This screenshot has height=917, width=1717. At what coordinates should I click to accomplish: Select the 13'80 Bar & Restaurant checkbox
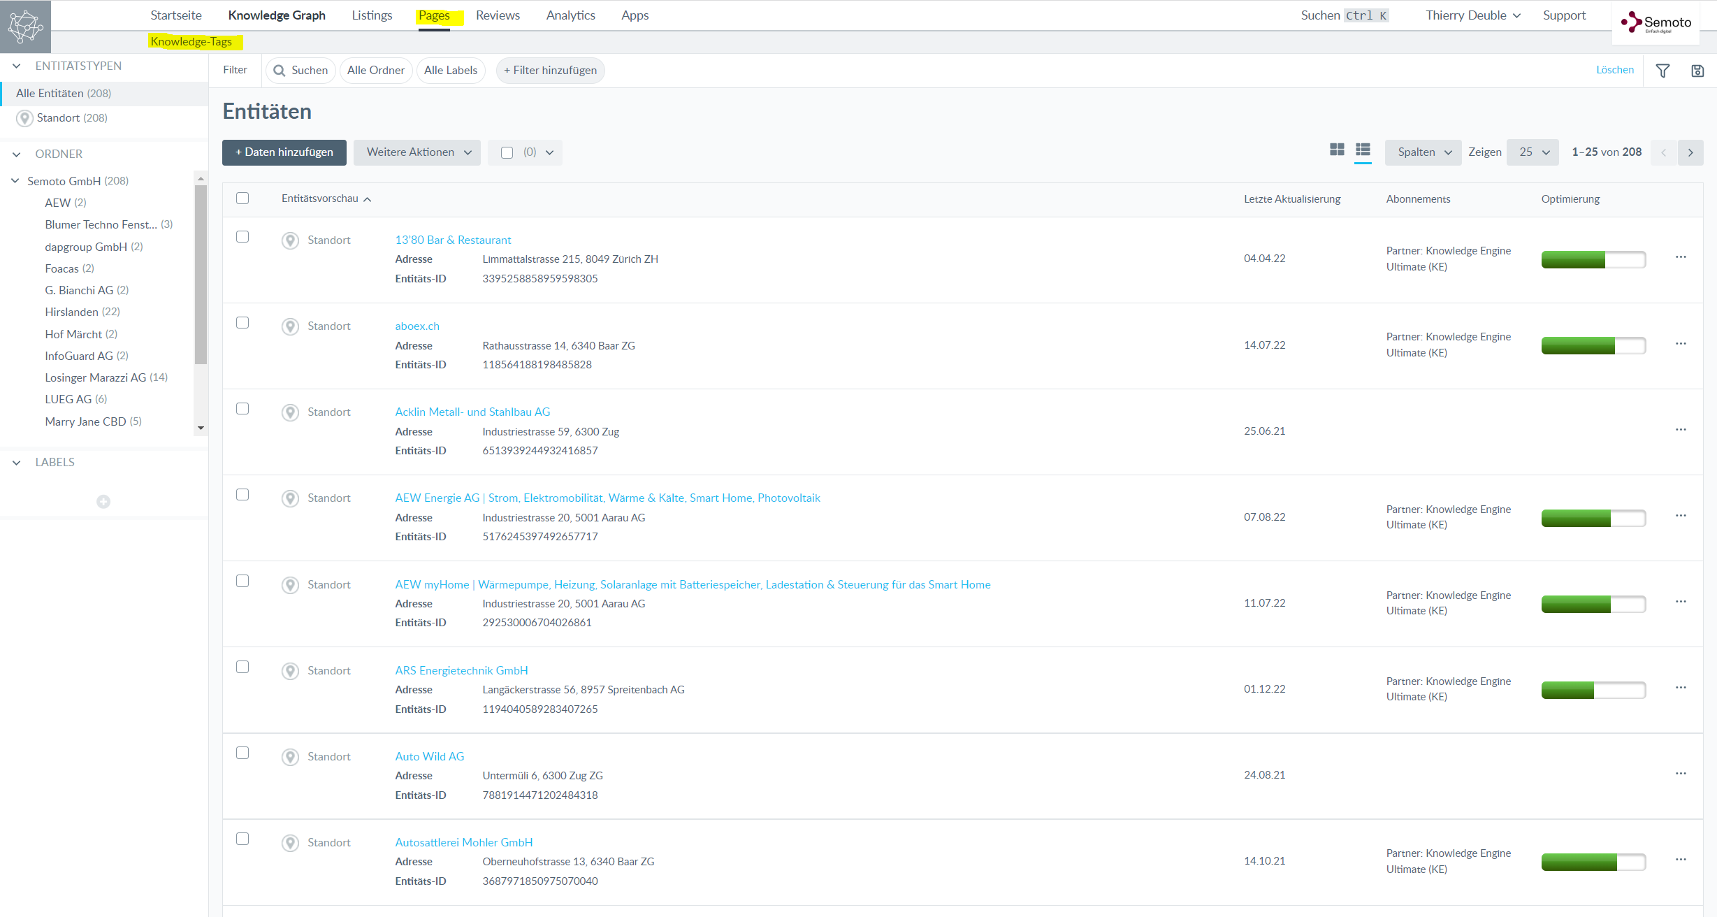point(242,237)
